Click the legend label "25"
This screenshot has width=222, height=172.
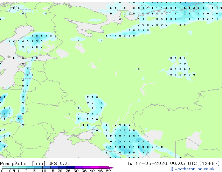click(x=68, y=171)
